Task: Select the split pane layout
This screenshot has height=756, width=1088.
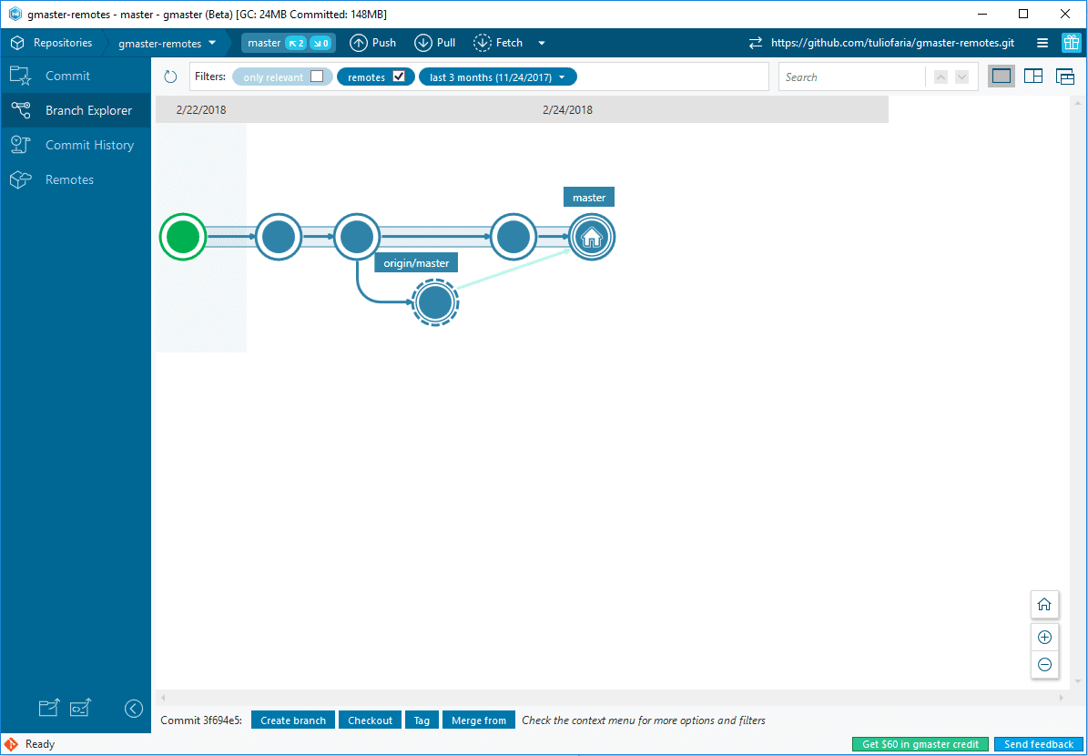Action: (1033, 77)
